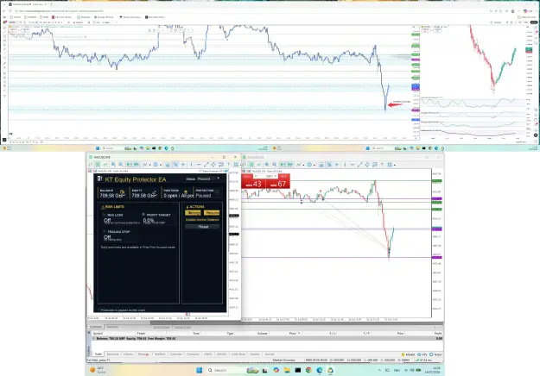
Task: Zoom out on the left MetaTrader chart toolbar
Action: point(121,165)
